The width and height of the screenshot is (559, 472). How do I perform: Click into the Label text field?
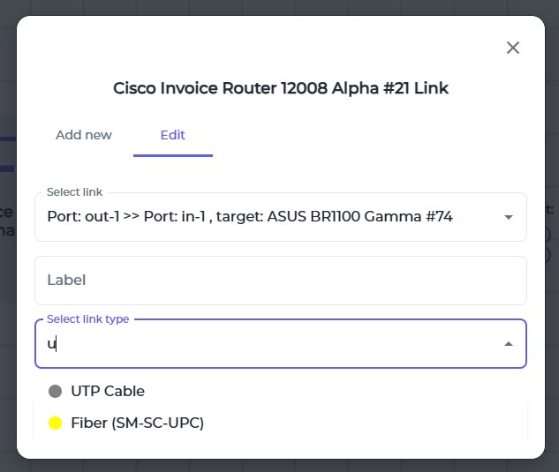coord(281,281)
